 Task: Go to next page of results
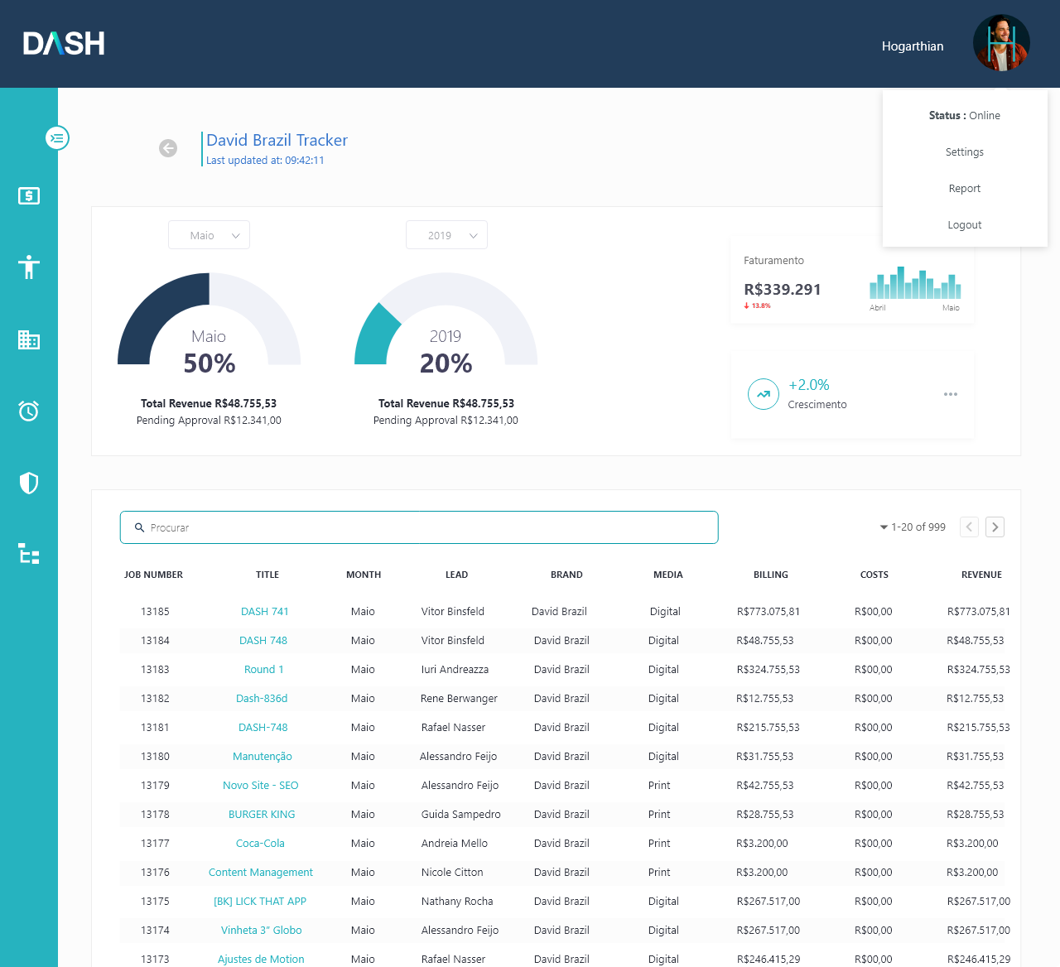(995, 527)
